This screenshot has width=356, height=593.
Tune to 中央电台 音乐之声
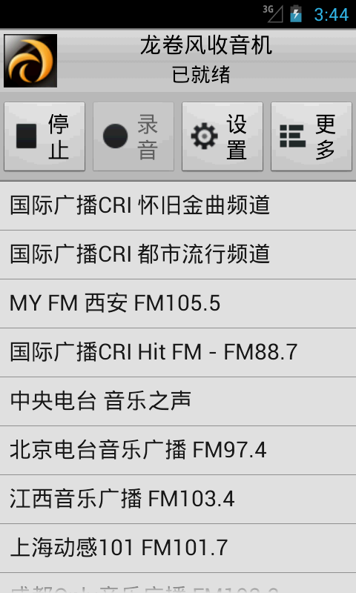[178, 401]
